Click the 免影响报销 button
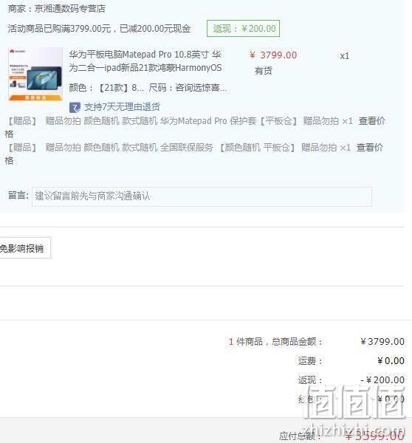The width and height of the screenshot is (412, 443). [25, 248]
